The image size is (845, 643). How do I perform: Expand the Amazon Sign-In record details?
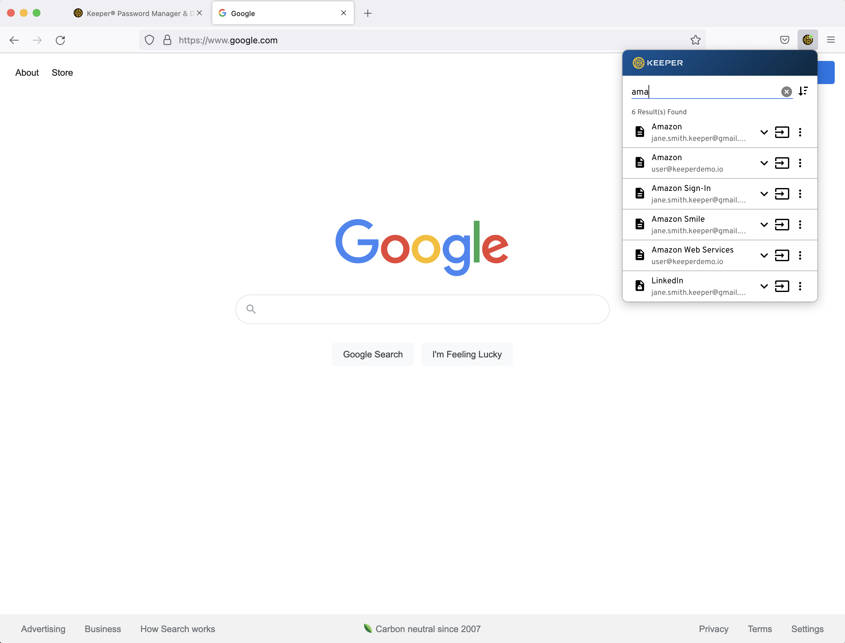[764, 194]
